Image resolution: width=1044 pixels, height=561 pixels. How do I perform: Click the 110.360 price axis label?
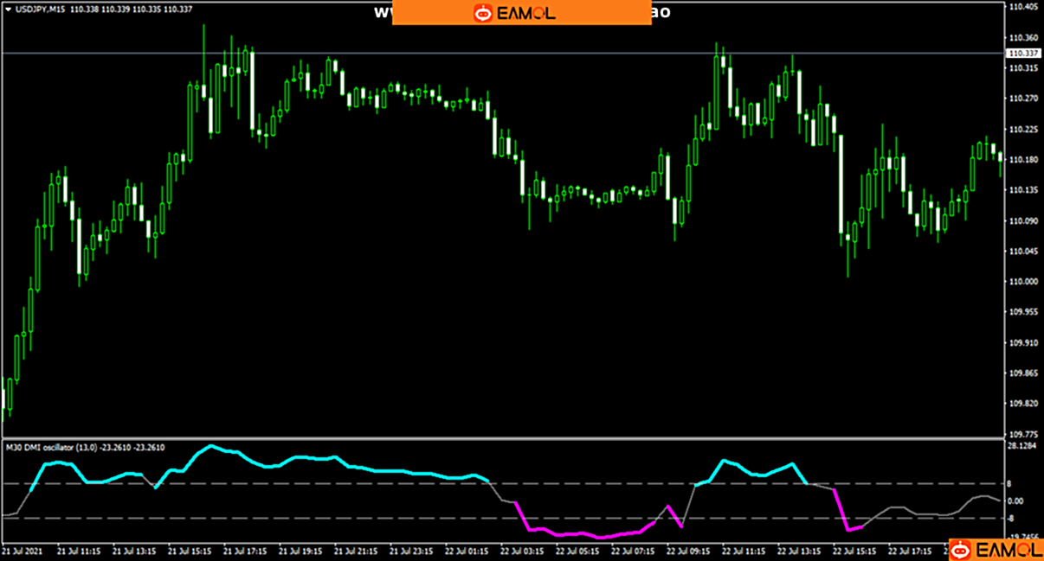pyautogui.click(x=1023, y=38)
